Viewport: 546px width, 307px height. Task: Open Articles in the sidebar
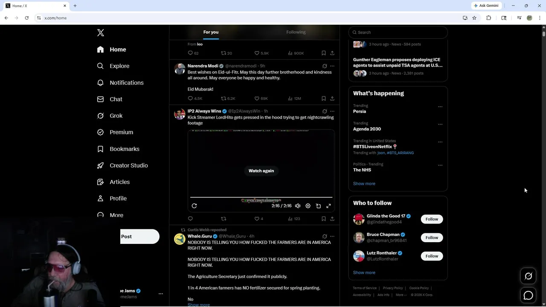click(x=113, y=182)
